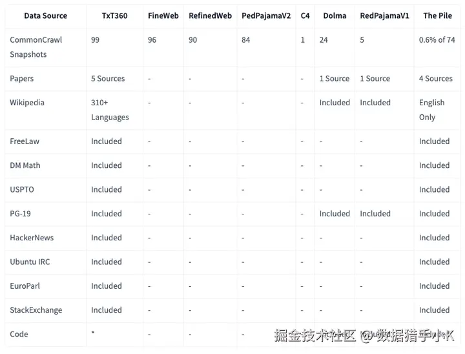The height and width of the screenshot is (354, 465).
Task: Click the '310+ Languages' Wikipedia cell
Action: [x=110, y=110]
